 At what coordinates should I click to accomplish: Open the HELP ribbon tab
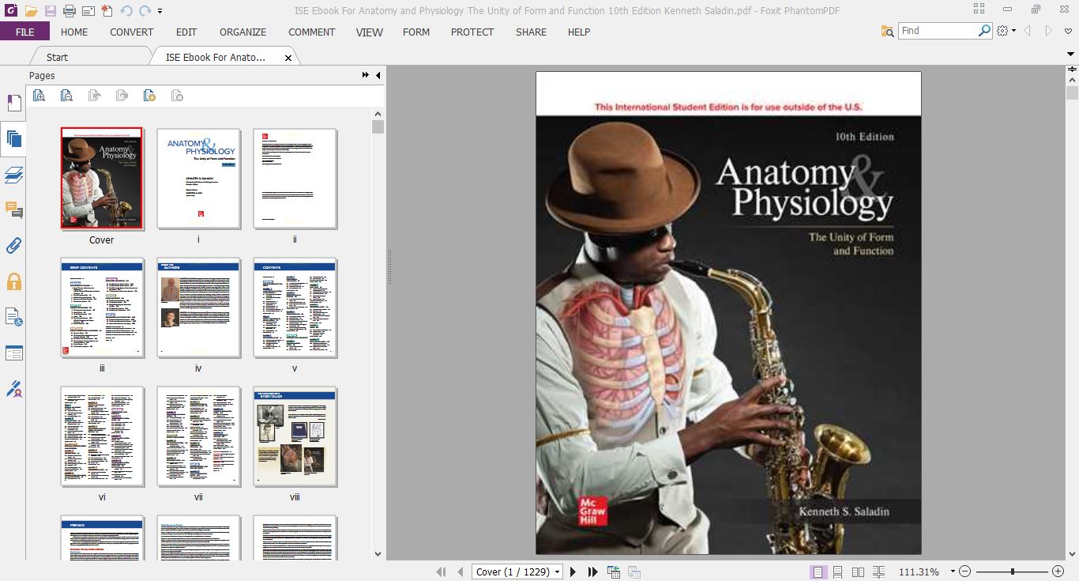579,32
